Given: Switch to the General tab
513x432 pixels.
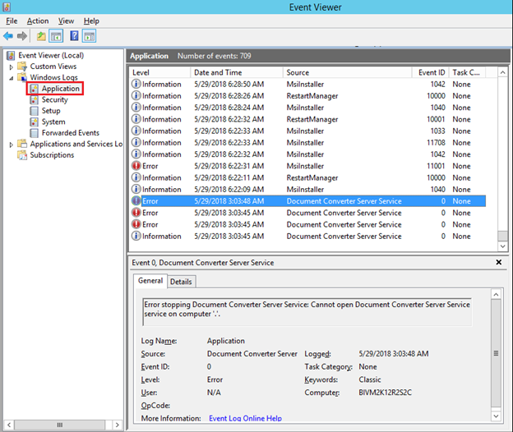Looking at the screenshot, I should point(150,281).
